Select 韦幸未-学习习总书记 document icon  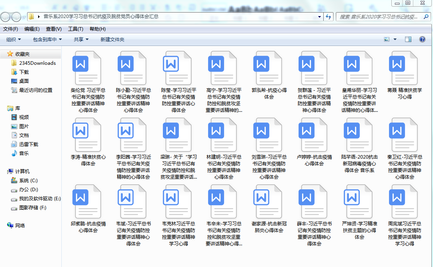(223, 201)
